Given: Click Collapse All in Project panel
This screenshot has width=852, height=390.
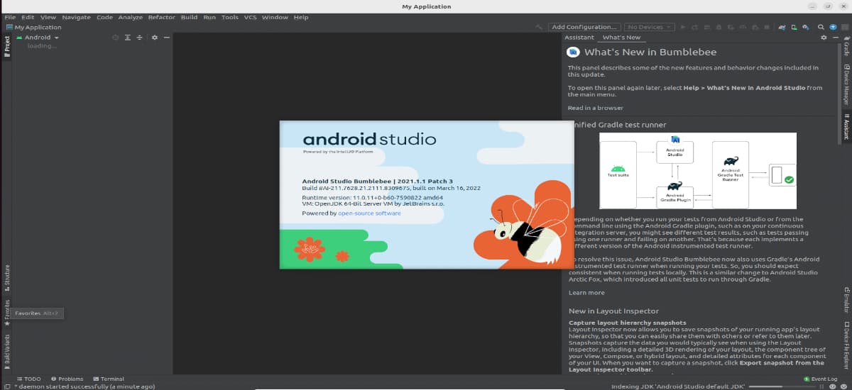Looking at the screenshot, I should 139,37.
